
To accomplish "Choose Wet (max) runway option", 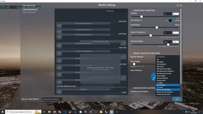I will point(167,66).
